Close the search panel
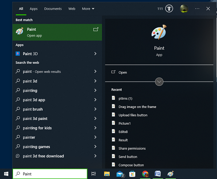 [208, 9]
